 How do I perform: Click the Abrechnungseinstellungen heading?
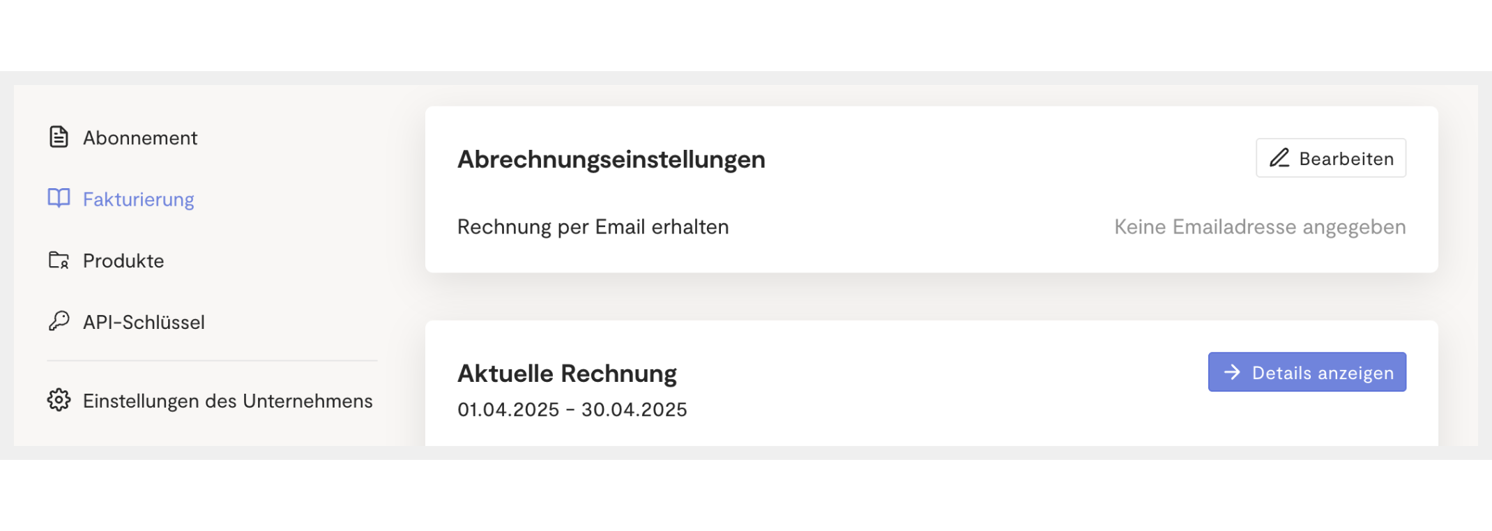611,160
